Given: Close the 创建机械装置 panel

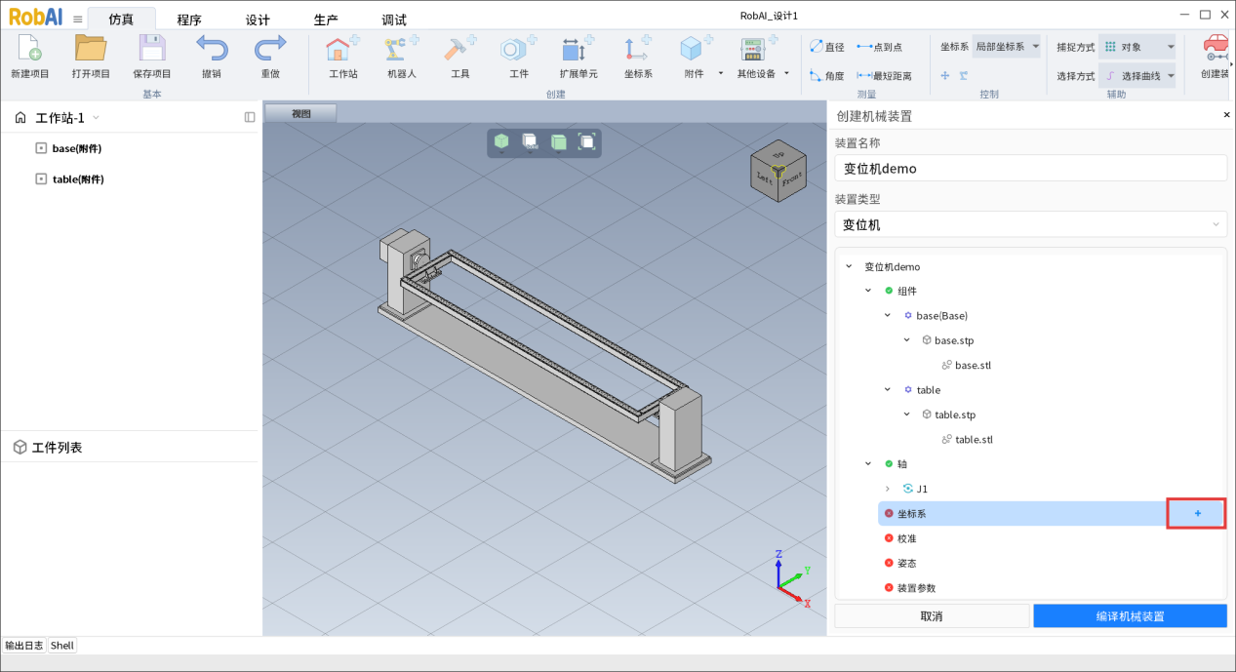Looking at the screenshot, I should 1226,115.
